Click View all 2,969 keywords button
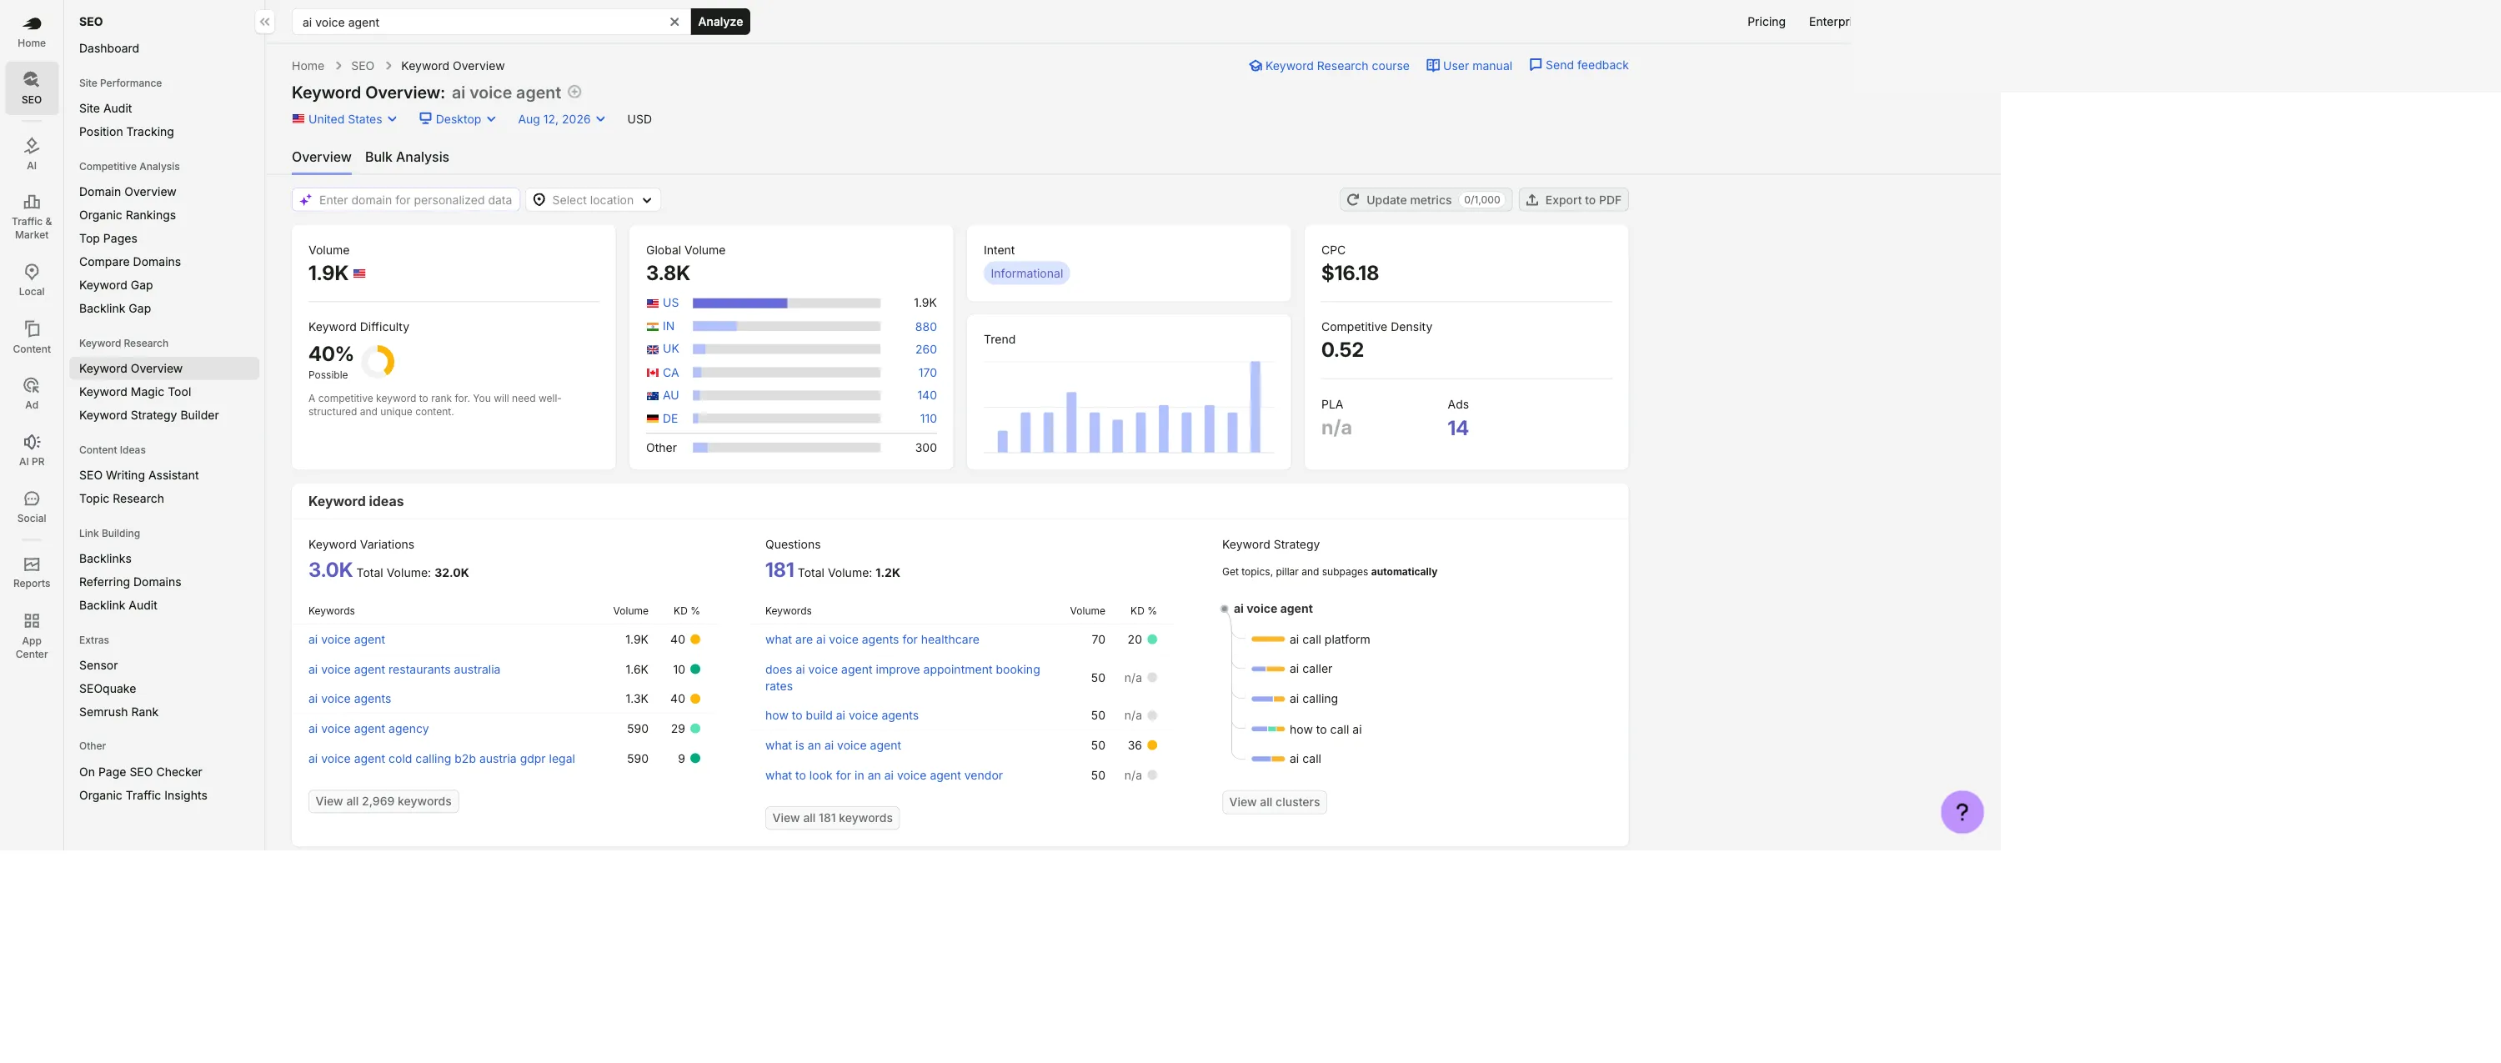2501x1063 pixels. coord(383,801)
